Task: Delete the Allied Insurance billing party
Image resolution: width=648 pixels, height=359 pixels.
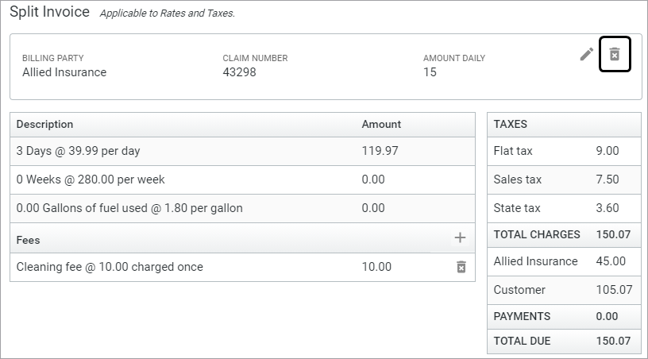Action: (x=614, y=54)
